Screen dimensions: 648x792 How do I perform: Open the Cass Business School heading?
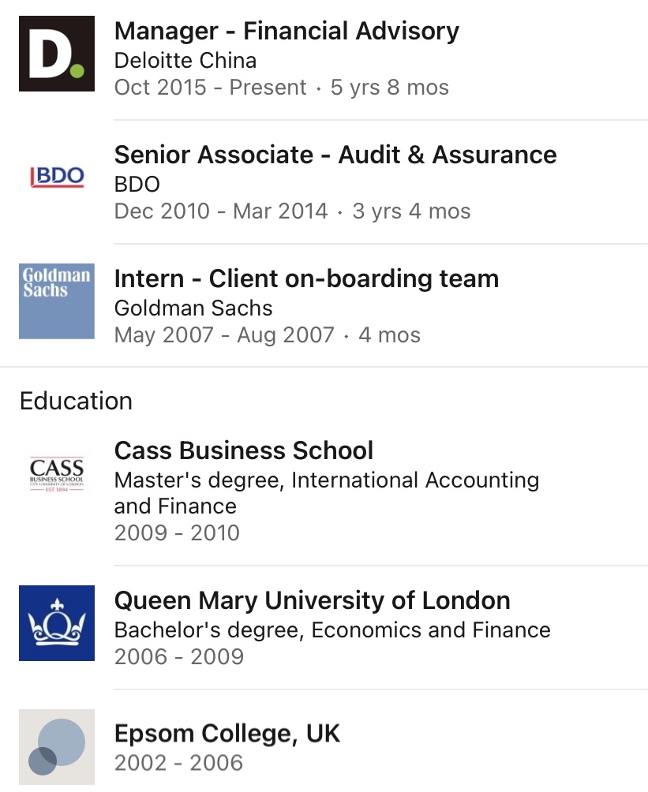244,450
